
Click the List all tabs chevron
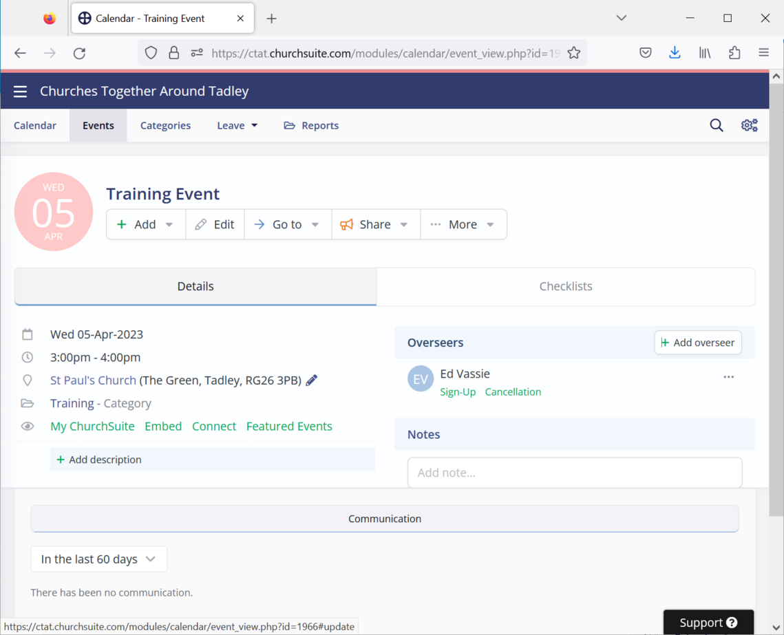(621, 18)
